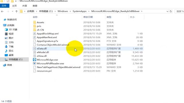184x103 pixels.
Task: Refresh the current folder view
Action: 171,11
